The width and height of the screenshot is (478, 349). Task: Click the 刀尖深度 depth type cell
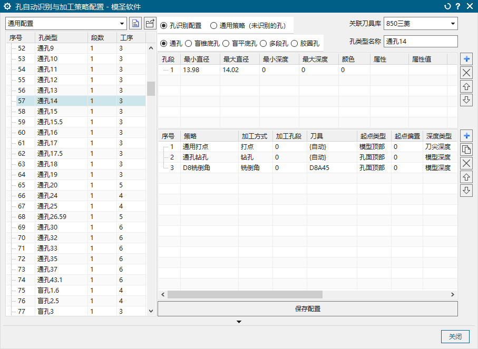tap(440, 147)
